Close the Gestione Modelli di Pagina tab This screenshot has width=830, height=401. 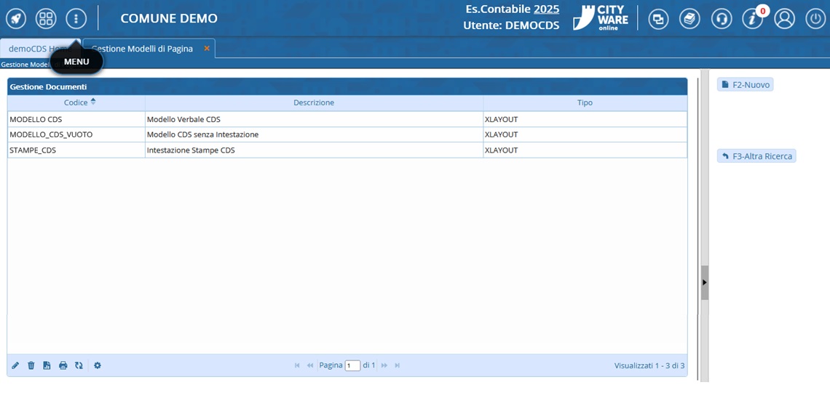point(207,49)
